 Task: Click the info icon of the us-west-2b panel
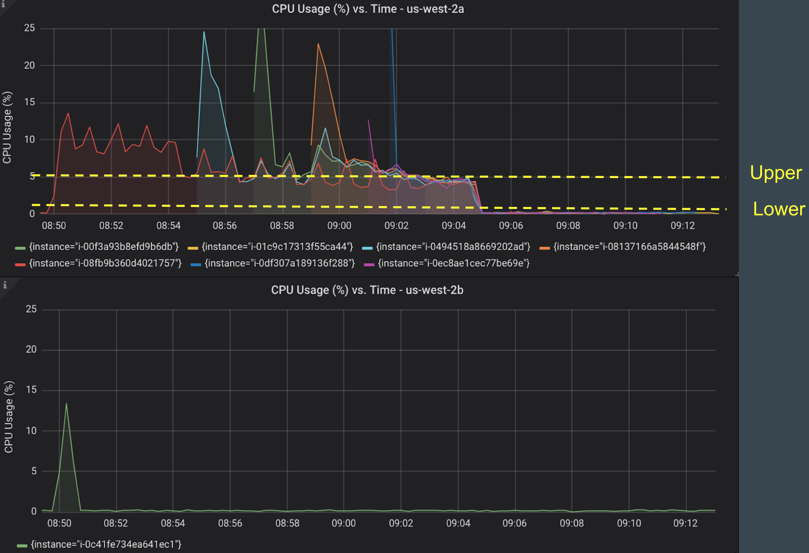tap(5, 285)
